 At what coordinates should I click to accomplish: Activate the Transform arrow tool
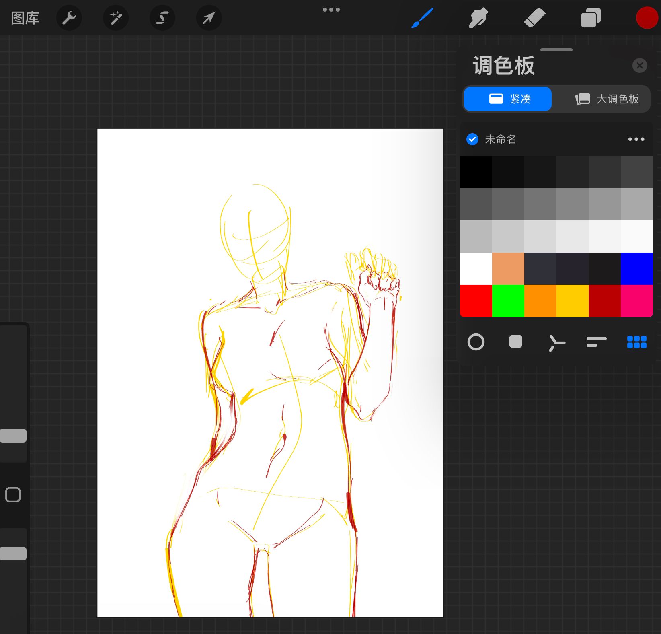point(209,18)
